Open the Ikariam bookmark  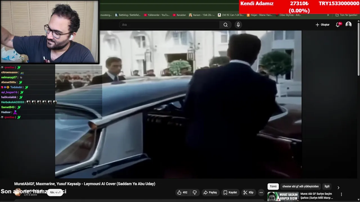pos(202,15)
